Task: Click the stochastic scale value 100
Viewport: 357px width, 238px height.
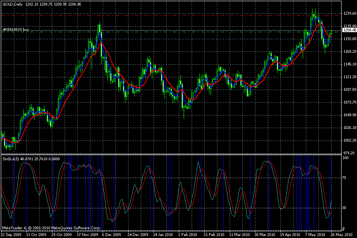Action: click(x=345, y=158)
